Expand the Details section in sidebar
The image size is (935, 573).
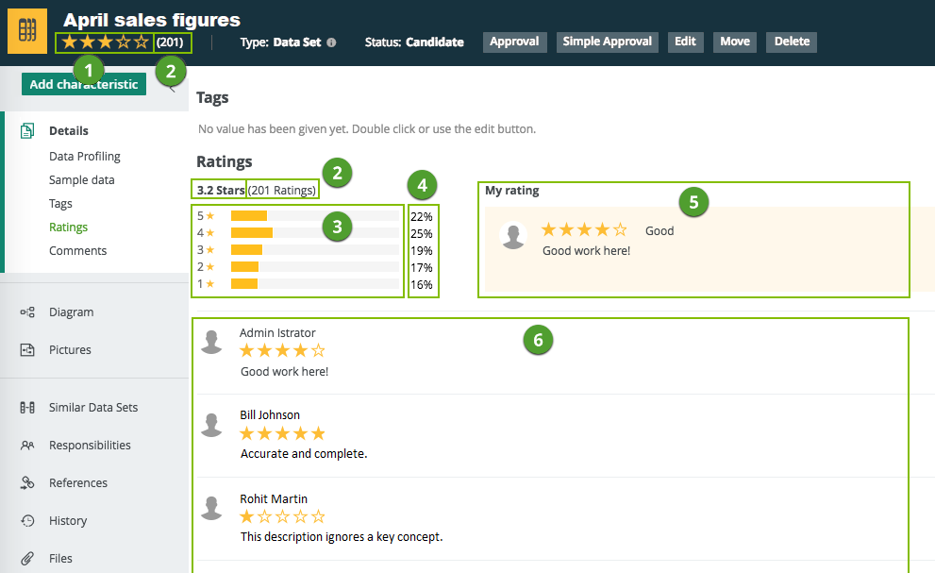tap(69, 131)
